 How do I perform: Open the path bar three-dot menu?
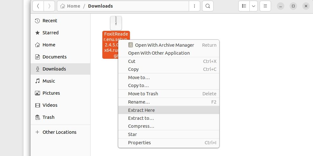194,6
